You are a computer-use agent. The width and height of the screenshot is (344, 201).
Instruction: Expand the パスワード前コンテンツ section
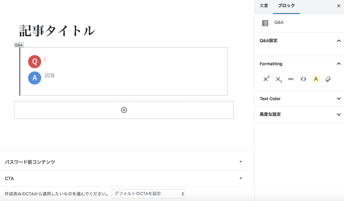tap(241, 162)
